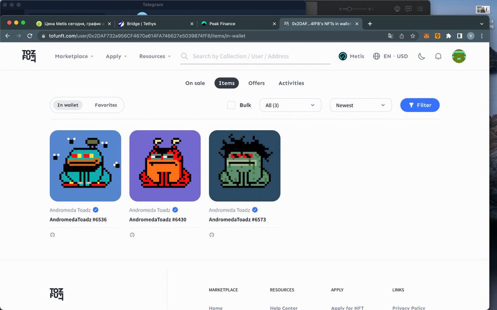Enable the Bulk selection checkbox
The width and height of the screenshot is (497, 310).
tap(231, 105)
